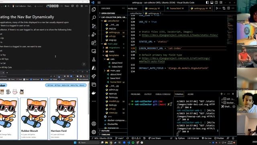
Task: Show additional activity bar views ellipsis
Action: click(x=94, y=101)
